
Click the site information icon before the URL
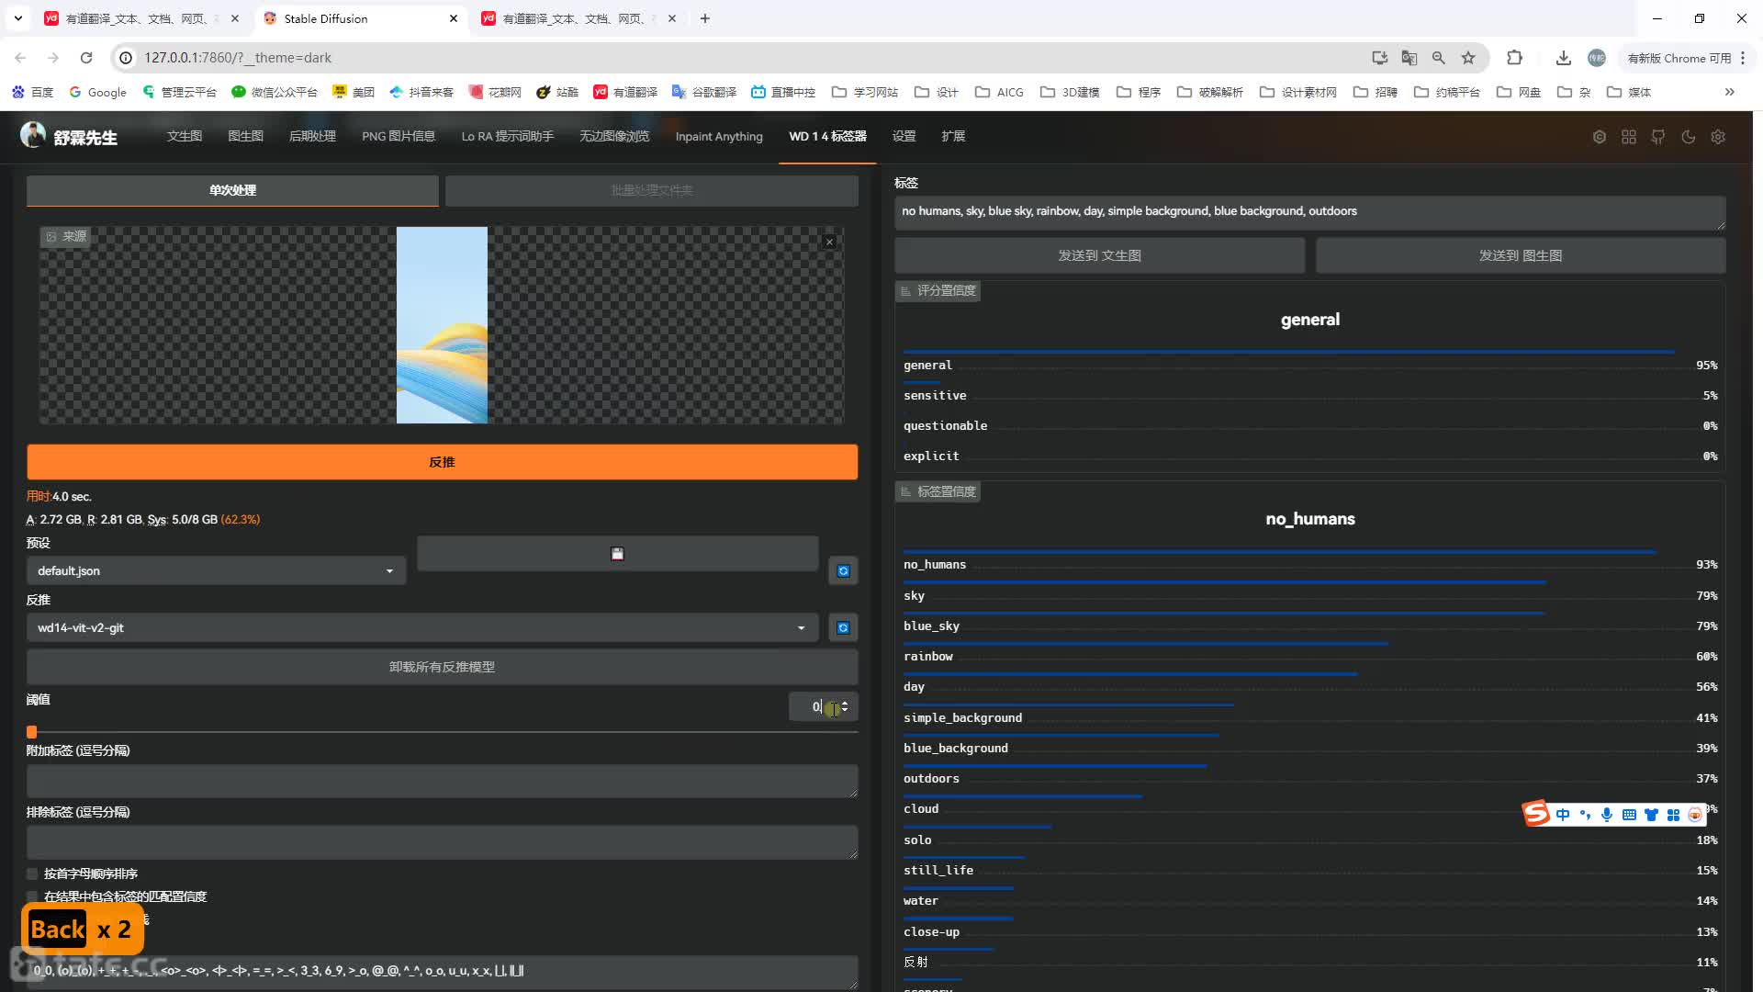[x=127, y=58]
